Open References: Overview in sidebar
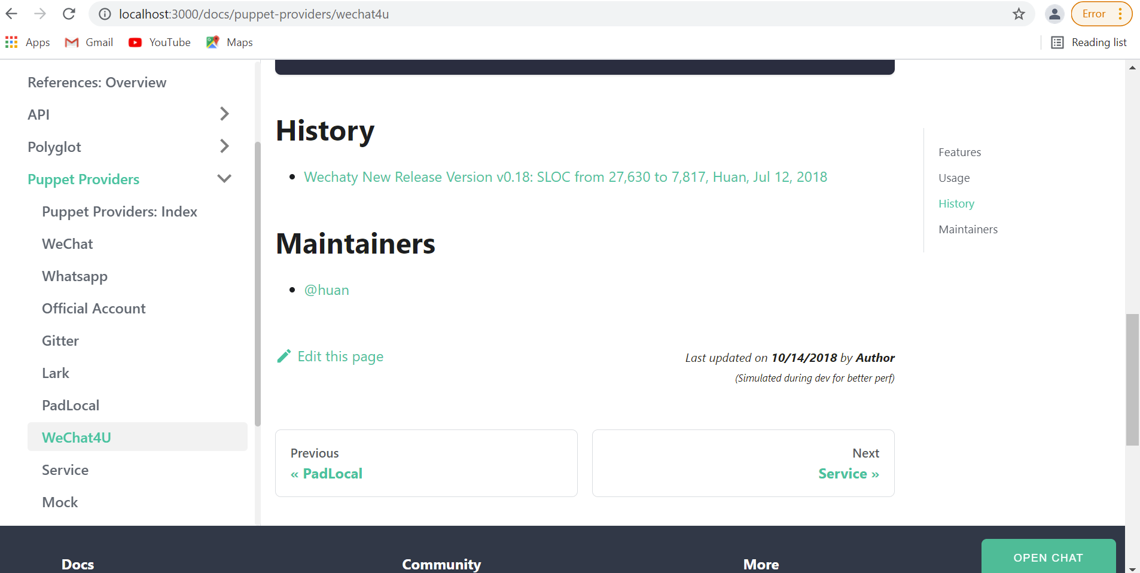 click(x=97, y=83)
